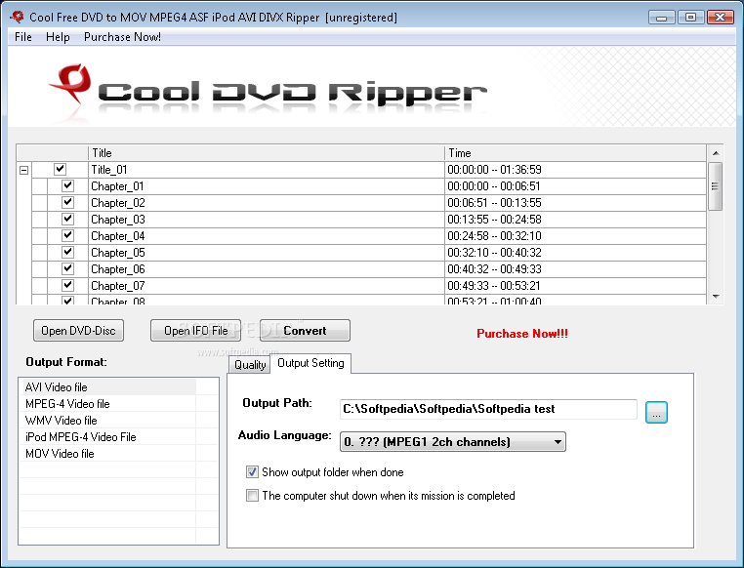The height and width of the screenshot is (568, 744).
Task: Select the Chapter_05 row name
Action: click(118, 252)
